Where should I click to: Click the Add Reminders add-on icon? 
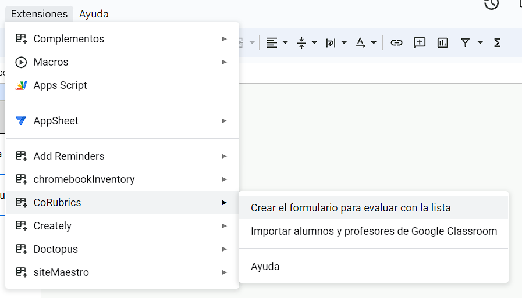pyautogui.click(x=22, y=156)
